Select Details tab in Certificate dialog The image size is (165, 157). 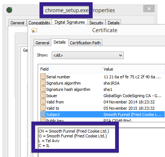(x=59, y=42)
